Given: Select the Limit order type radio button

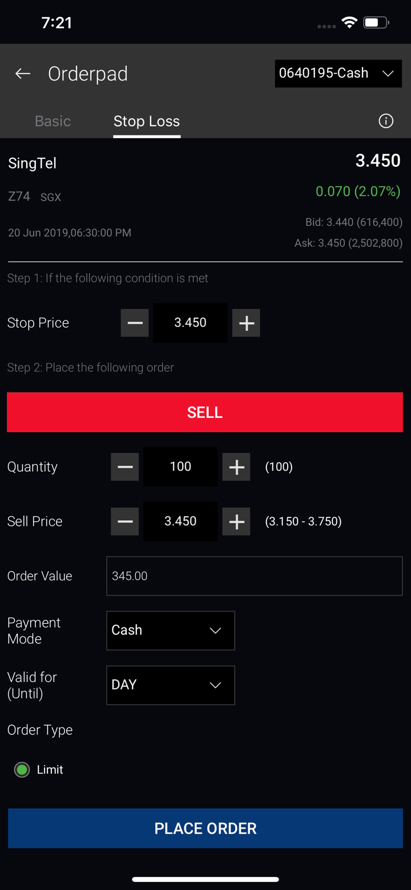Looking at the screenshot, I should pos(22,770).
